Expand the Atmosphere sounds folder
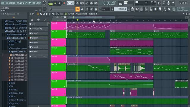This screenshot has height=107, width=190. [18, 48]
